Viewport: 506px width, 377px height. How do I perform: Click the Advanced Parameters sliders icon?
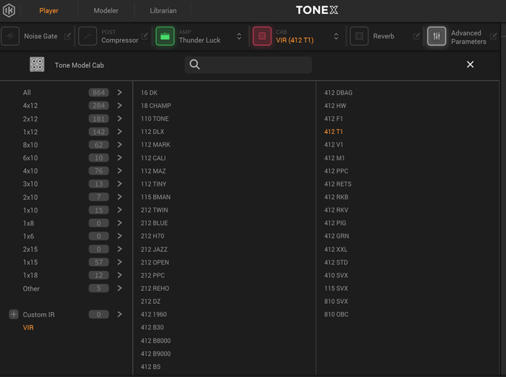(436, 36)
